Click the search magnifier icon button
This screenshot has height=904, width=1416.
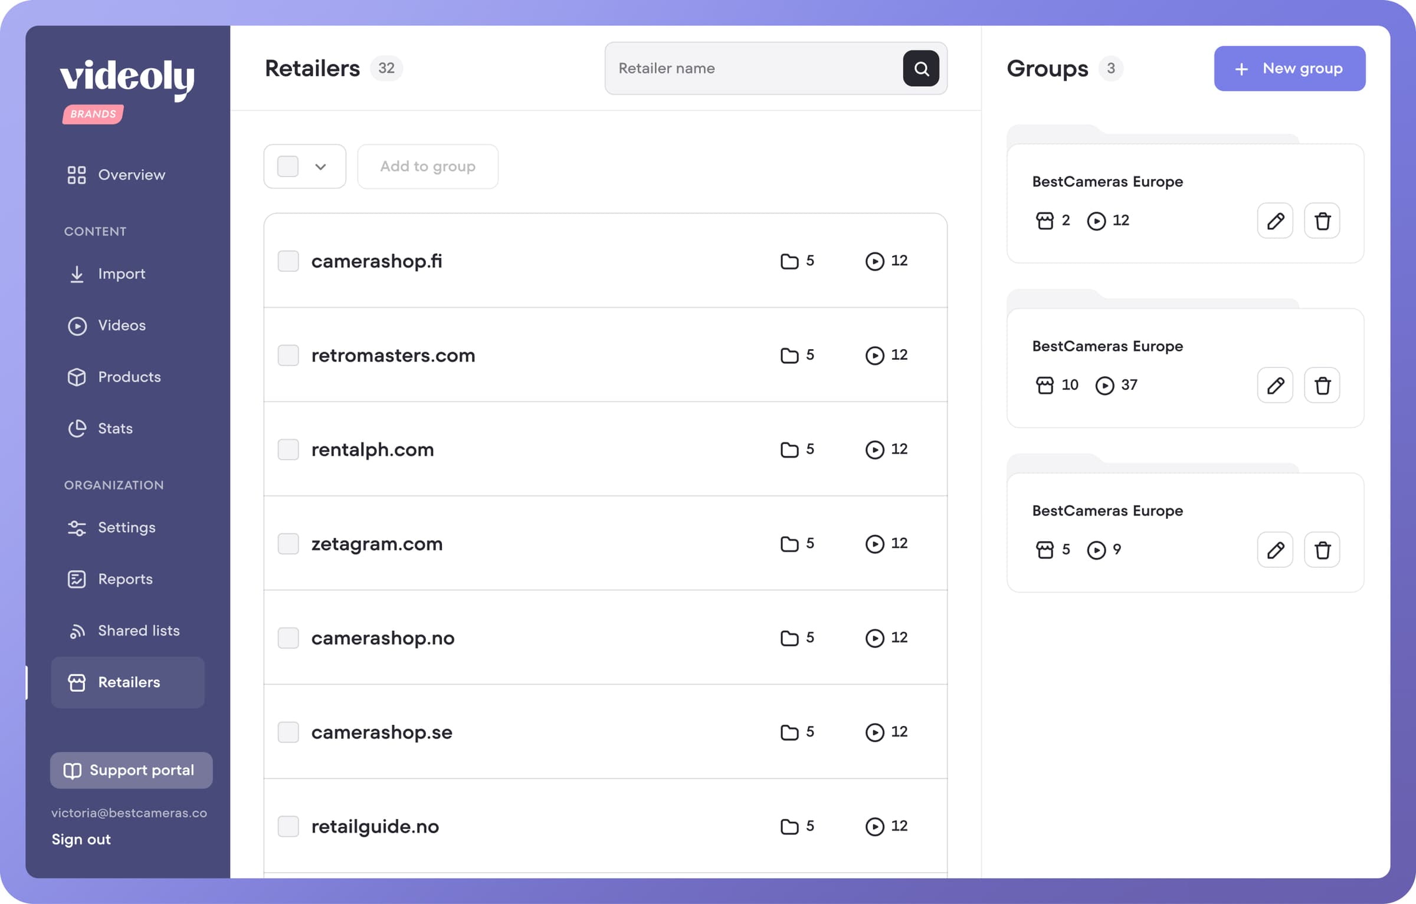pos(921,68)
